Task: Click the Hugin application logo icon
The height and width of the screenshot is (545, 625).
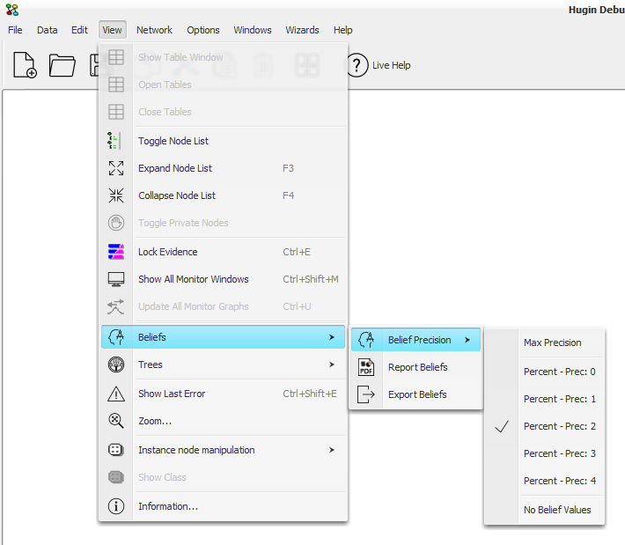Action: click(x=12, y=10)
